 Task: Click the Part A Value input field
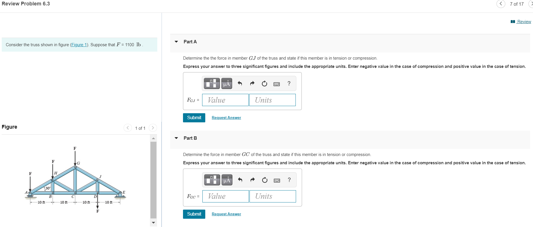(225, 100)
